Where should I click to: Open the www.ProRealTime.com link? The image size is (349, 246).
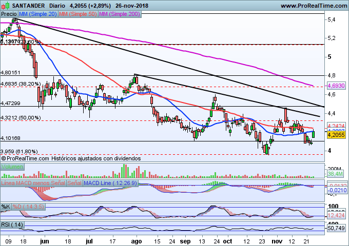click(x=314, y=6)
